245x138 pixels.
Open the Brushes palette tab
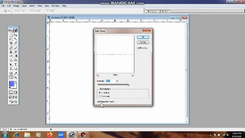point(165,11)
